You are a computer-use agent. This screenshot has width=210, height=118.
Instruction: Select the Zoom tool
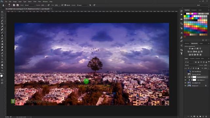click(x=2, y=68)
